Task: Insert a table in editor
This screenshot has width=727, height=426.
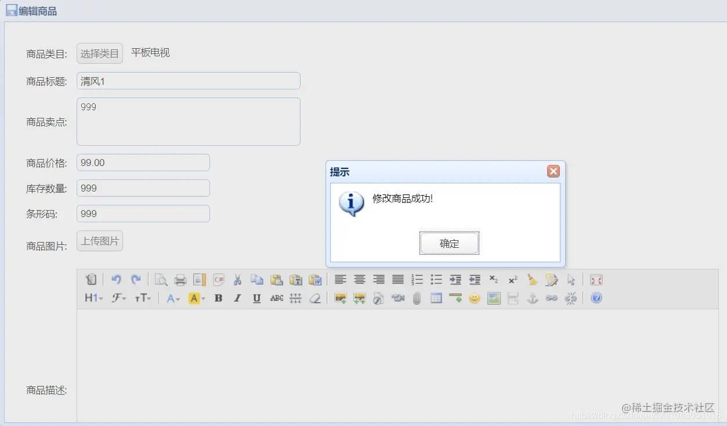Action: 436,298
